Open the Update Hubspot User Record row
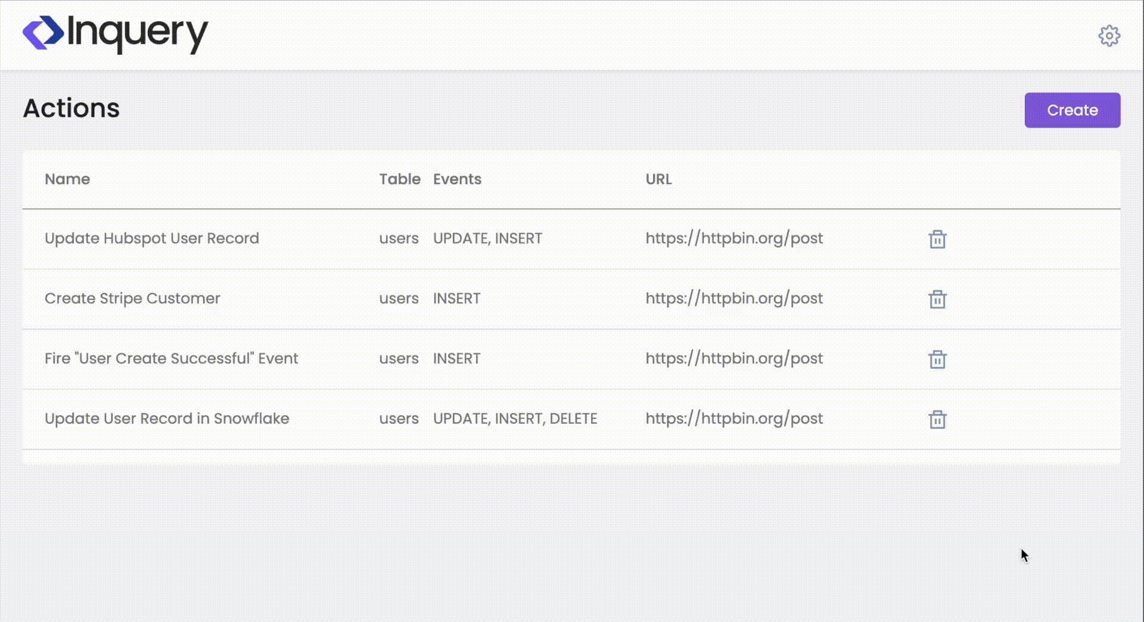 tap(152, 238)
